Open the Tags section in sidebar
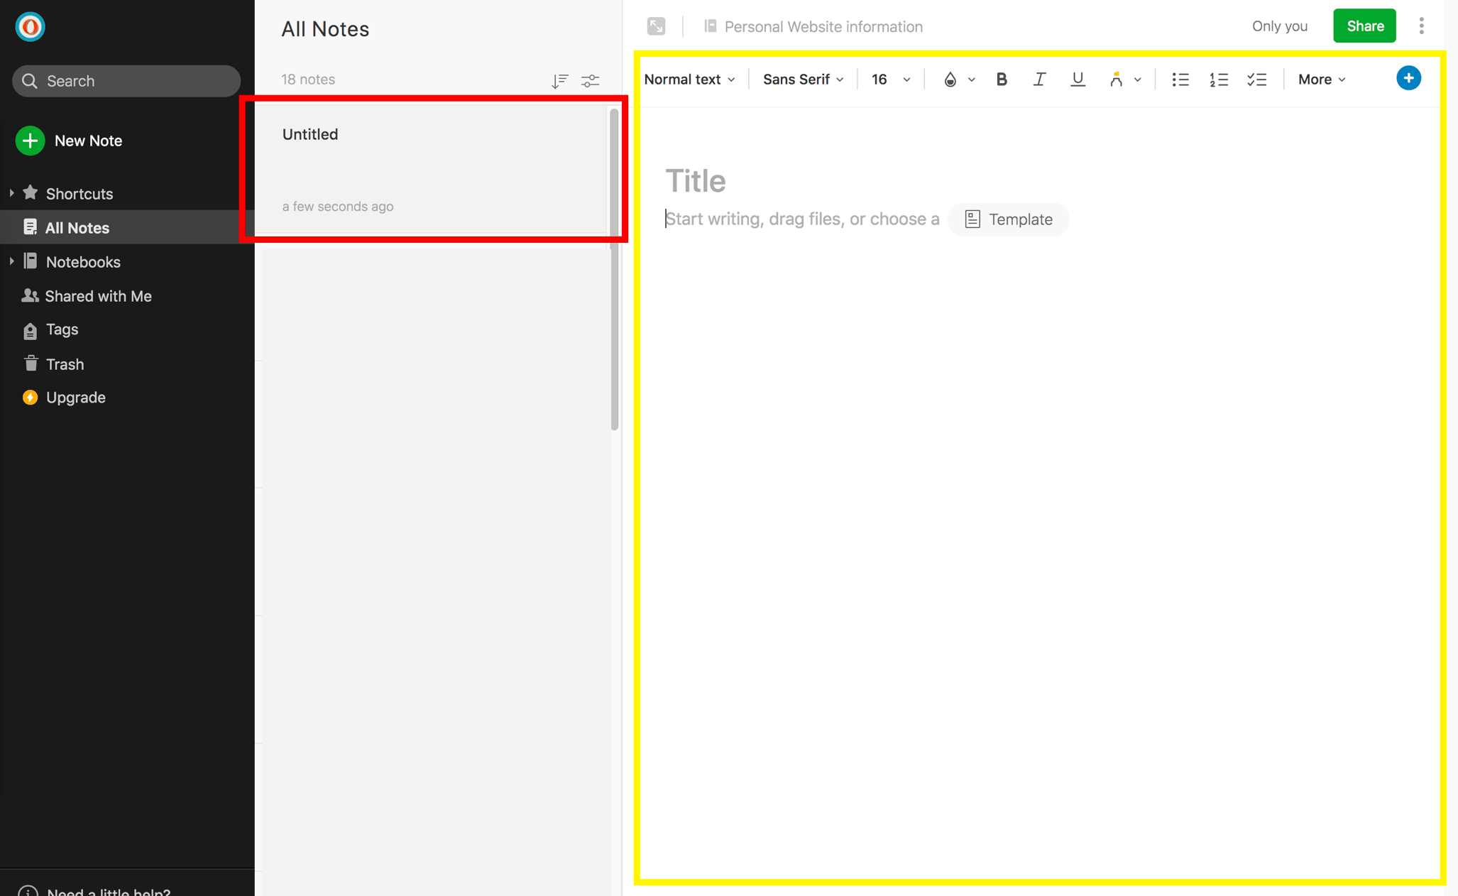This screenshot has height=896, width=1458. [62, 329]
